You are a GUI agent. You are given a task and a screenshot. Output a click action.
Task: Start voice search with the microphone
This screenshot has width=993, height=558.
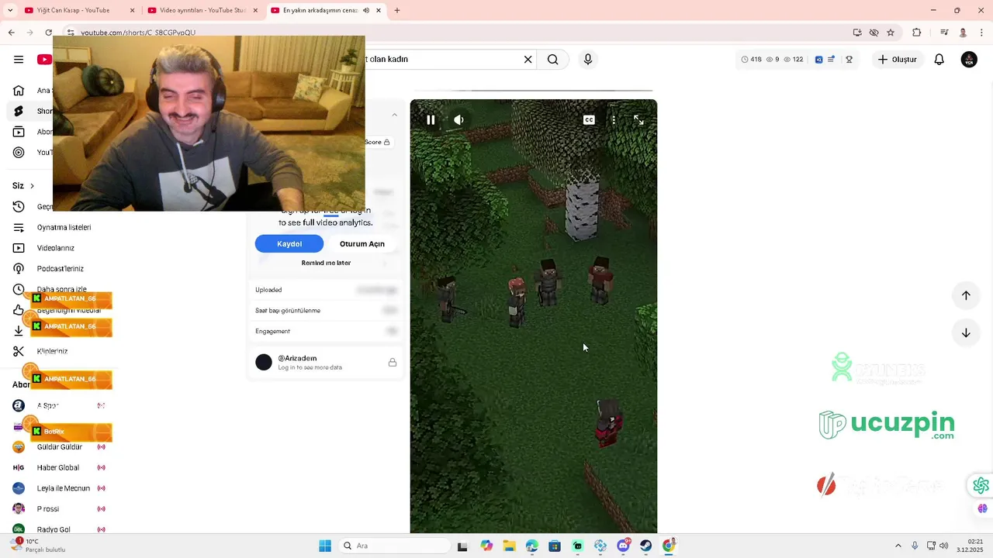coord(588,60)
